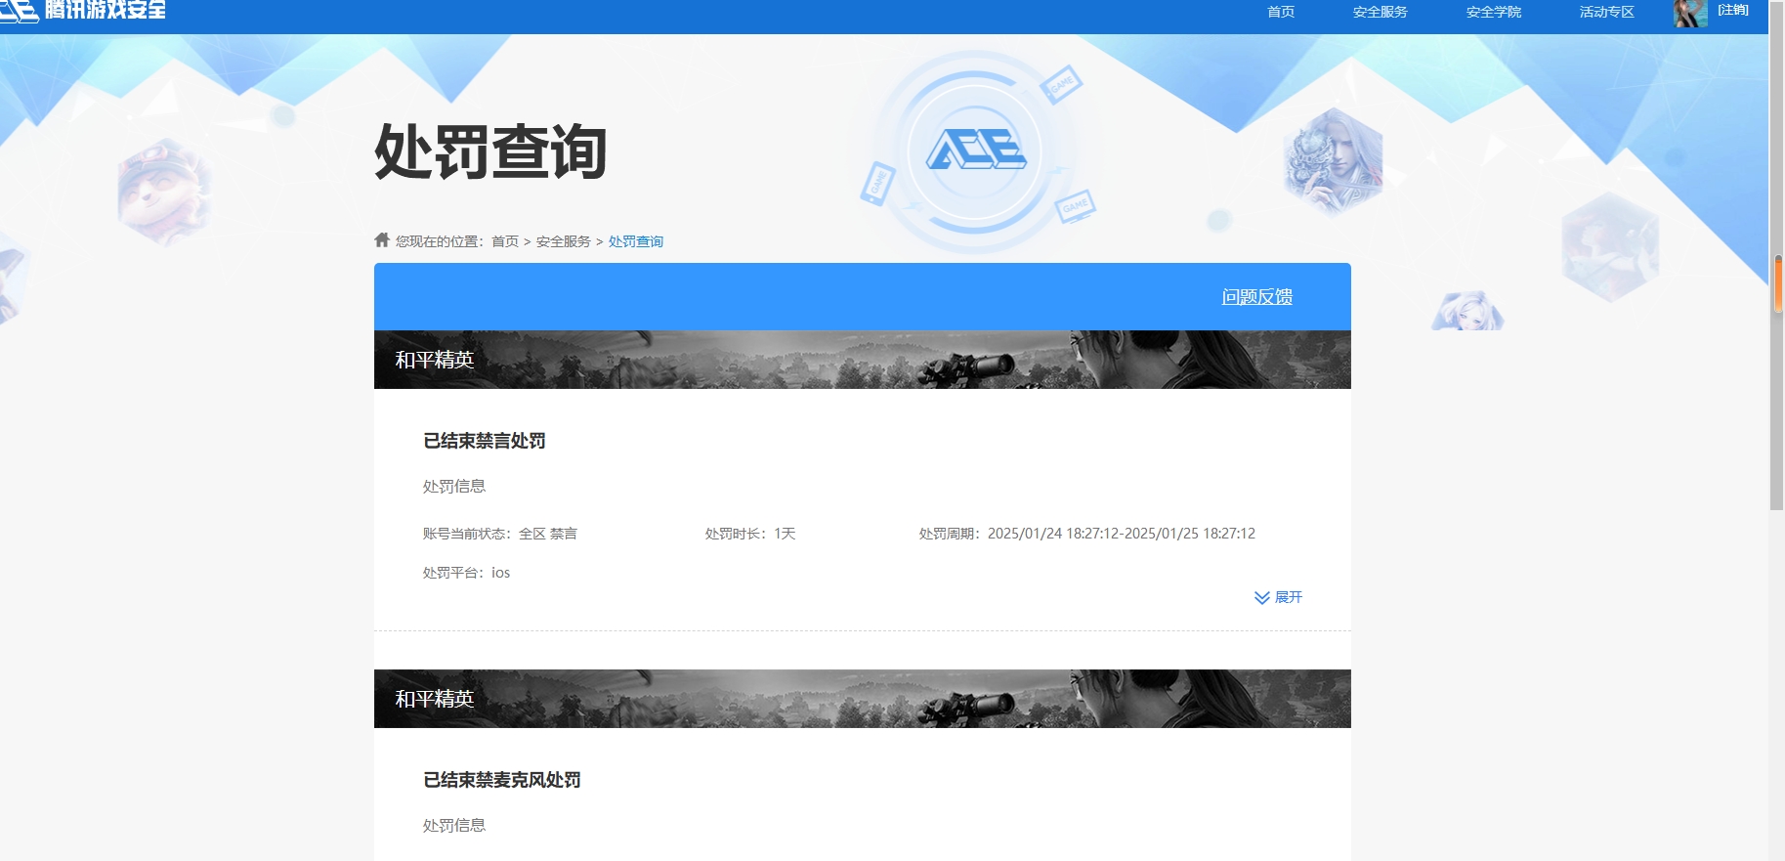This screenshot has height=861, width=1785.
Task: Click the 处罚查询 page title
Action: click(x=490, y=151)
